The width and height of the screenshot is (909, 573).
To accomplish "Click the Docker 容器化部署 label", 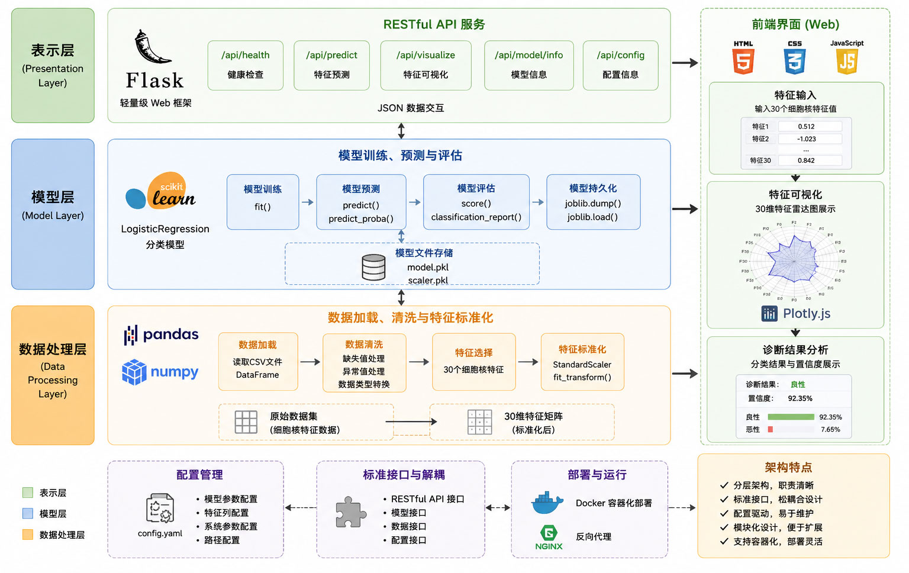I will (x=614, y=503).
